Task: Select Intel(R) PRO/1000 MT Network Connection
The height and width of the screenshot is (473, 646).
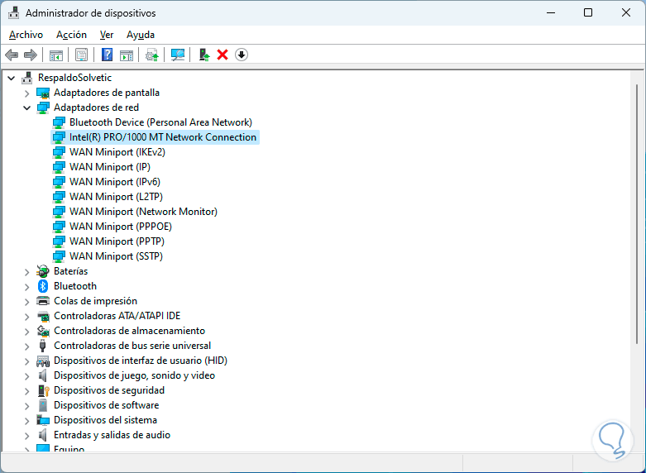Action: click(163, 137)
